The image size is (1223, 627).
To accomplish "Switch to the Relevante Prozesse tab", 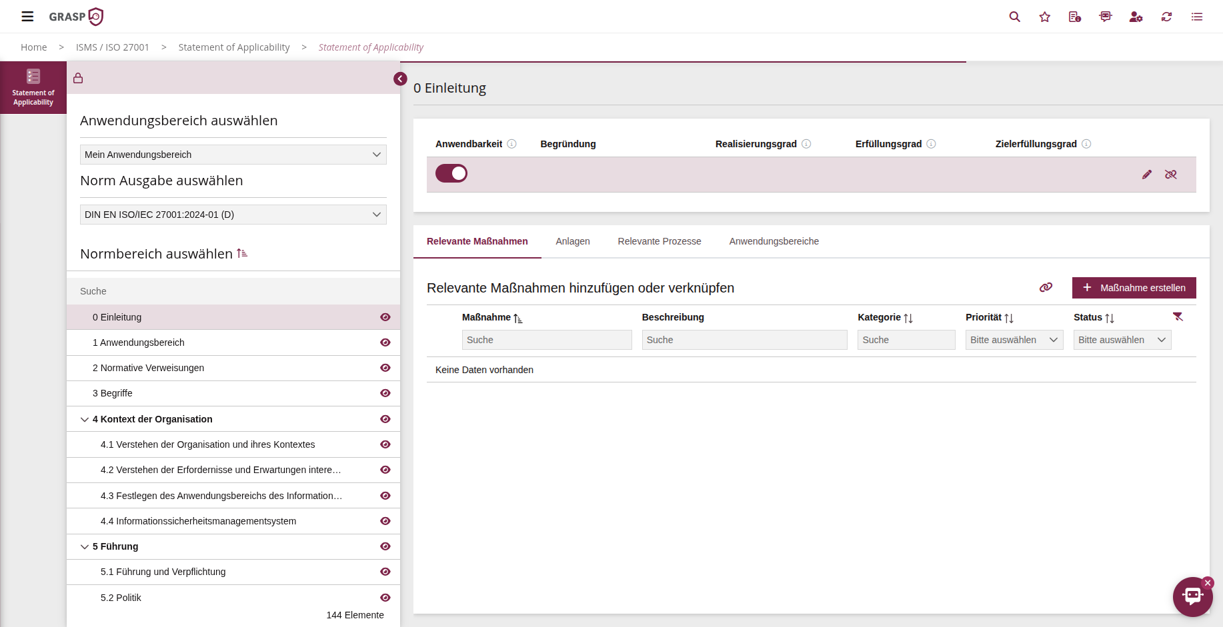I will 659,241.
